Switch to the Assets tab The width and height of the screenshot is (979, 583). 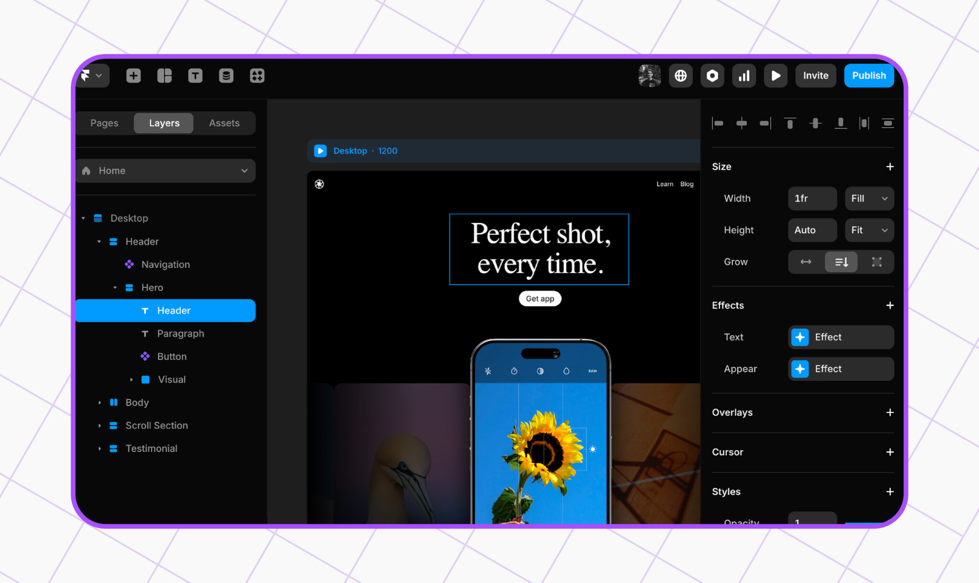[x=224, y=123]
